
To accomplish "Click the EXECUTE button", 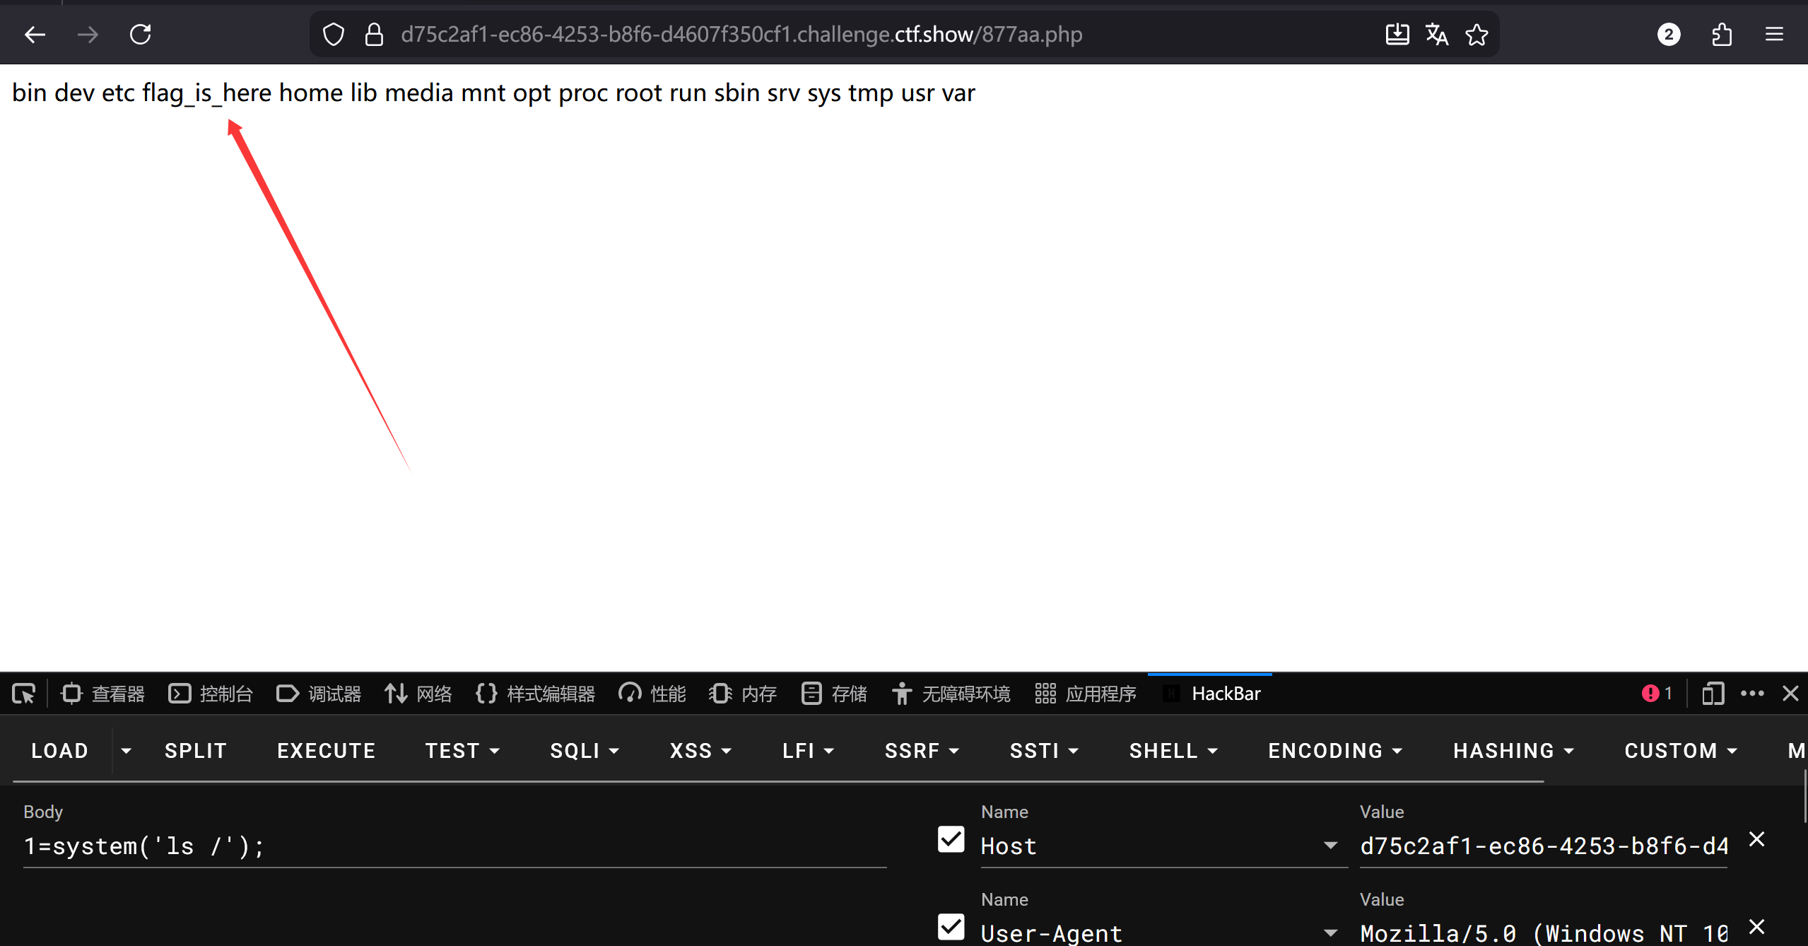I will 326,751.
